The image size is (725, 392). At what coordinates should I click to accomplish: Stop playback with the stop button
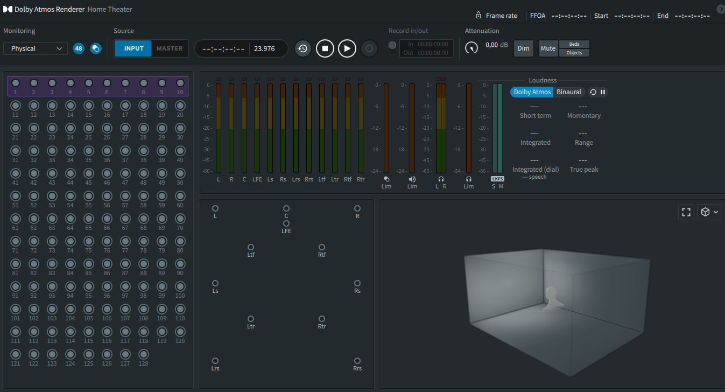pos(325,48)
